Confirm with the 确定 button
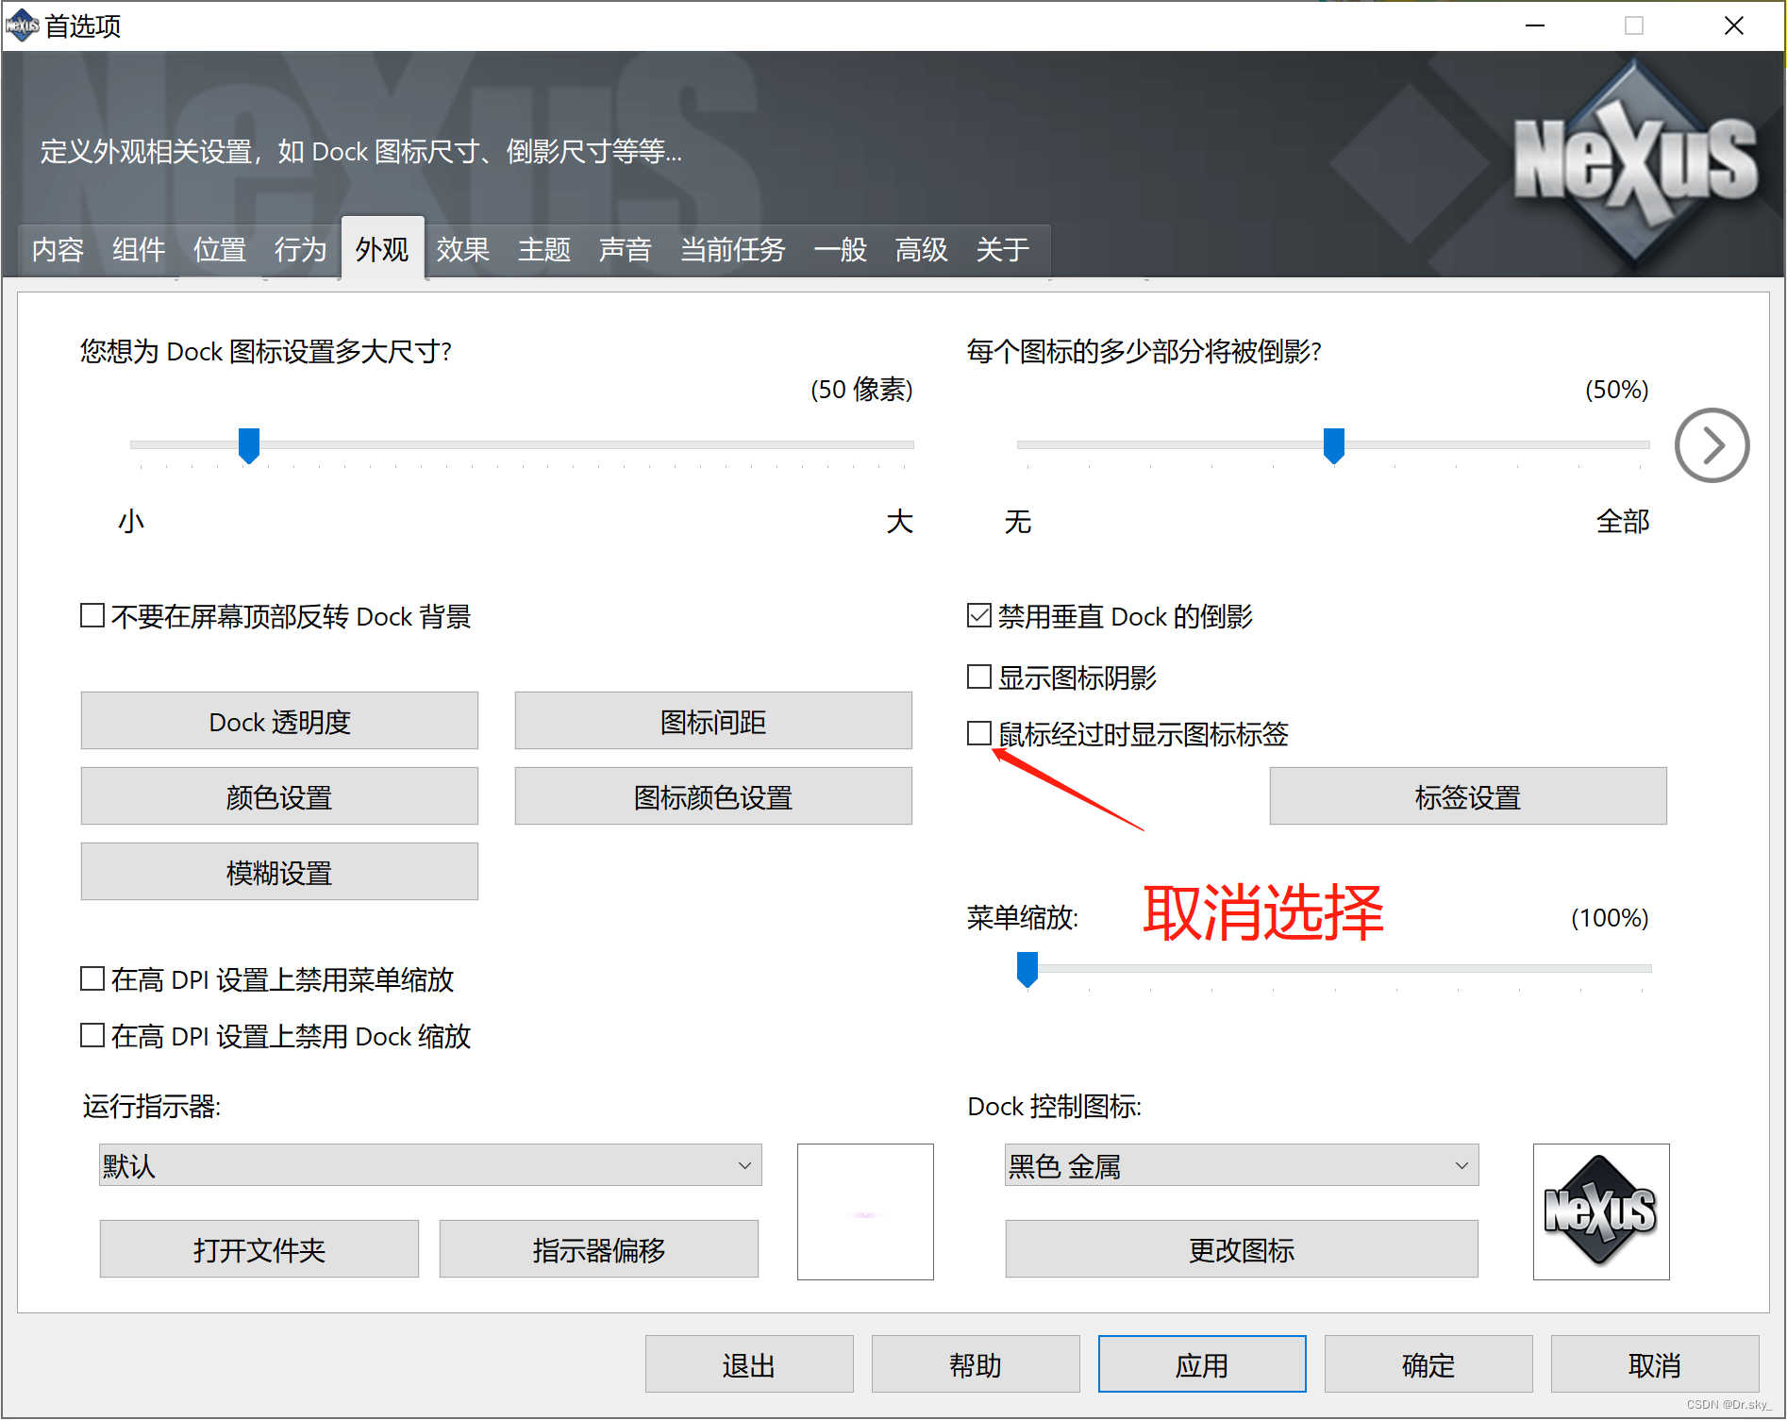 click(x=1428, y=1364)
